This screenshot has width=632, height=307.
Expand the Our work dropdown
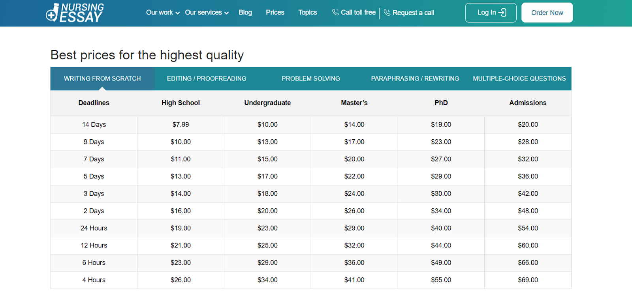[x=163, y=13]
